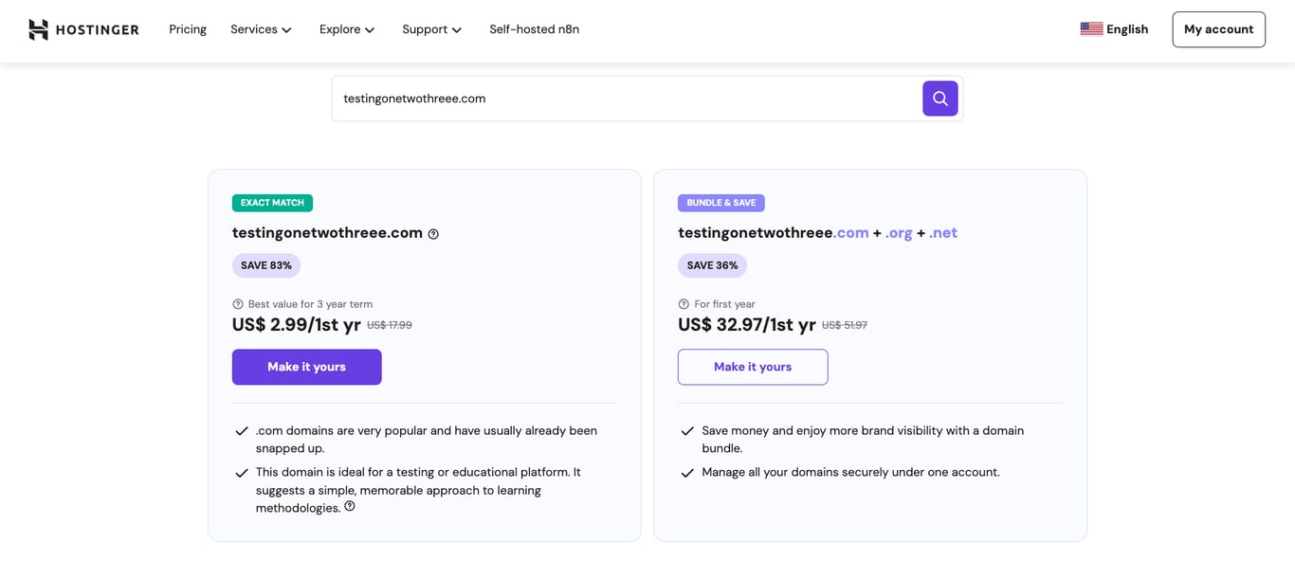The height and width of the screenshot is (561, 1295).
Task: Open My account
Action: (1218, 29)
